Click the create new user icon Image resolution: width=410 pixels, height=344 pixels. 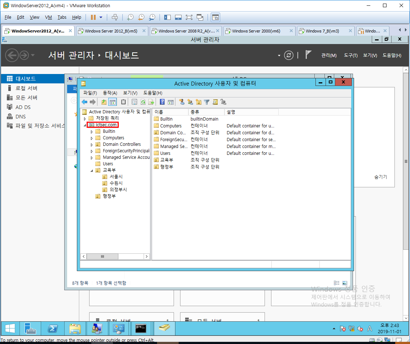point(182,102)
